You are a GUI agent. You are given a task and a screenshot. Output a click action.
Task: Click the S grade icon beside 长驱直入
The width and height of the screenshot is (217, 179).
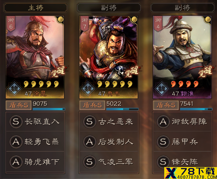pos(16,122)
